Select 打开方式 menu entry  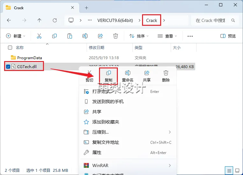(x=128, y=91)
